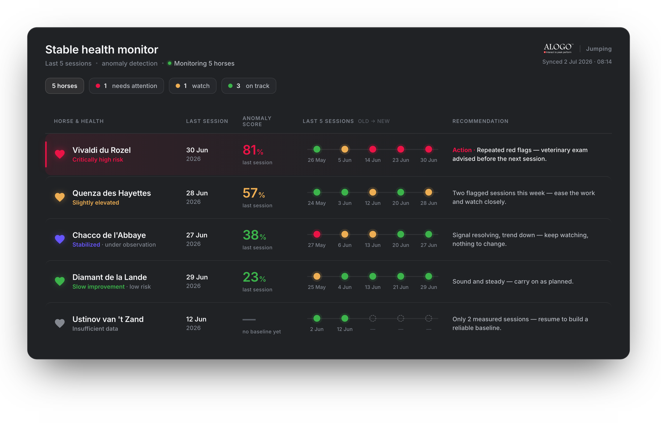This screenshot has width=661, height=425.
Task: Sort by Last Session column header
Action: (x=207, y=121)
